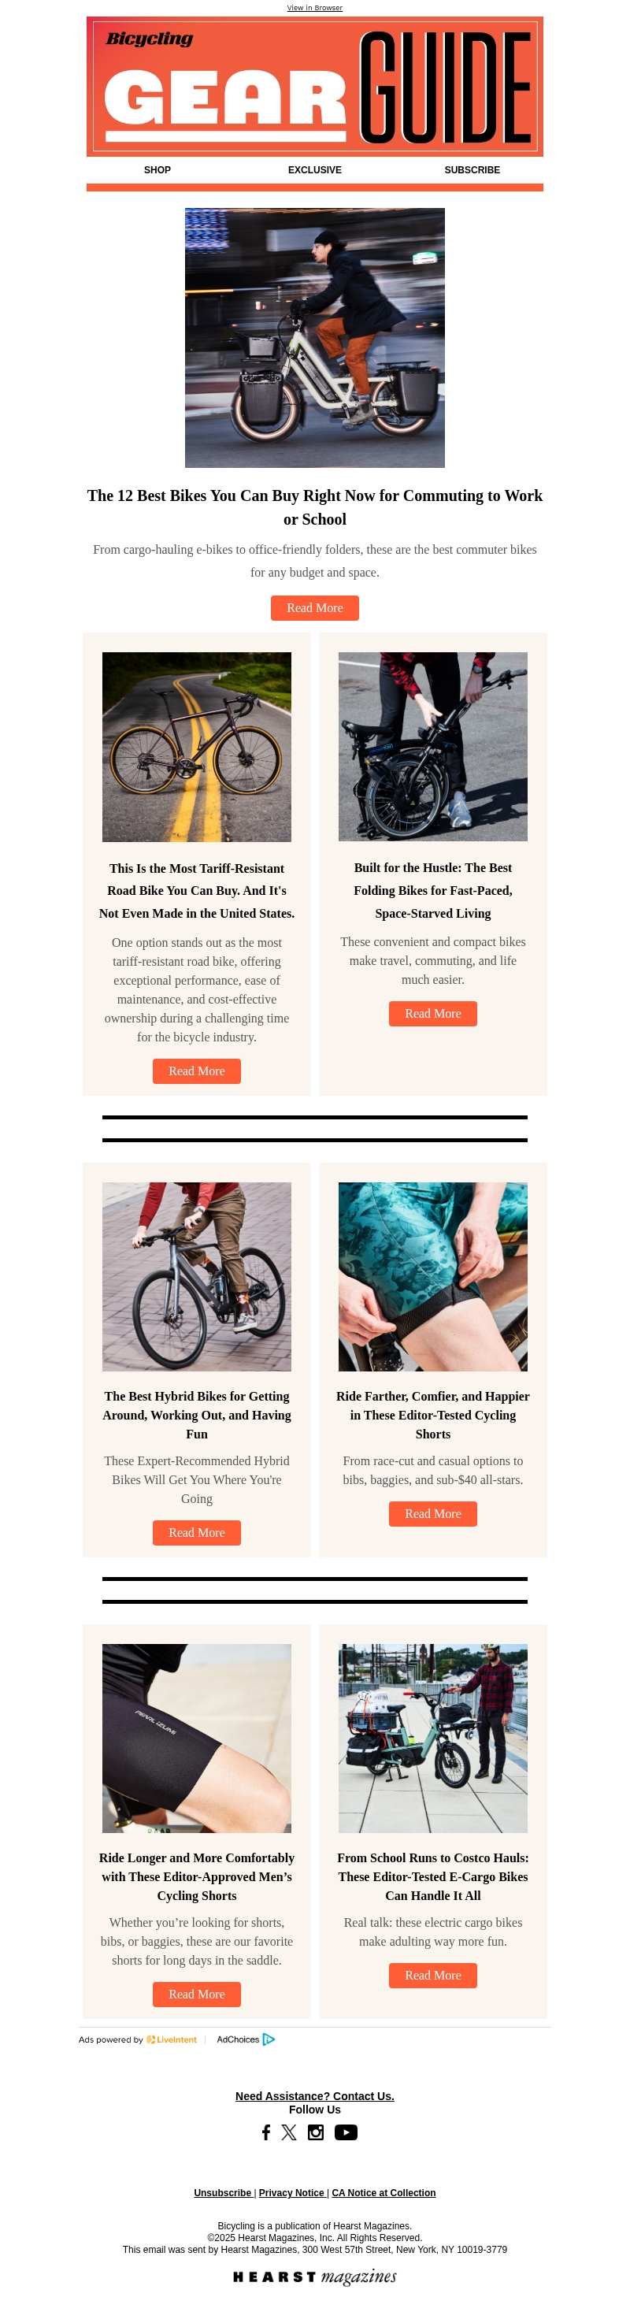Open the EXCLUSIVE navigation item

pos(315,169)
